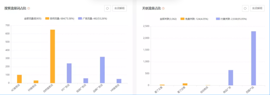
Task: Click the help icon beside 关联流量占比
Action: (163, 8)
